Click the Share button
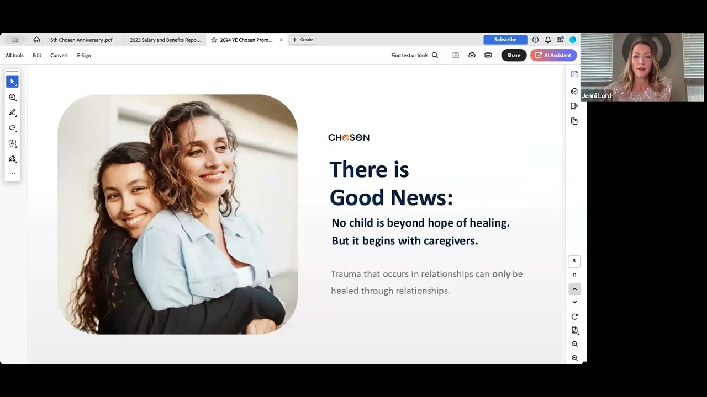Viewport: 707px width, 397px height. [x=514, y=55]
